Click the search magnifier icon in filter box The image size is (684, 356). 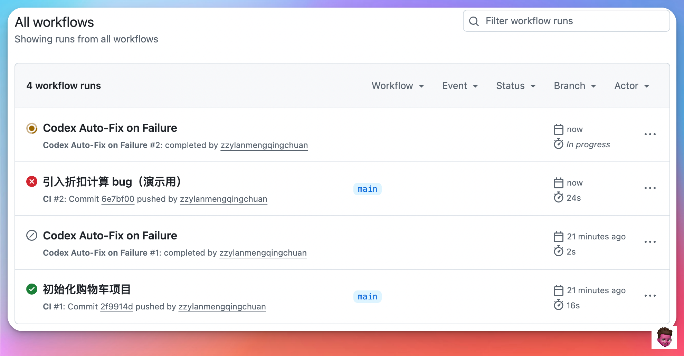tap(474, 21)
